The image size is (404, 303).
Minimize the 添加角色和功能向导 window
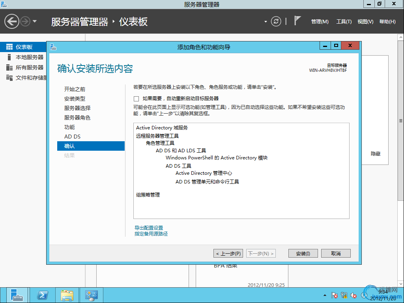pyautogui.click(x=325, y=46)
